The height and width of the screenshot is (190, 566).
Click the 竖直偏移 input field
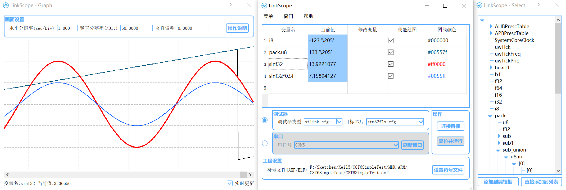click(193, 28)
